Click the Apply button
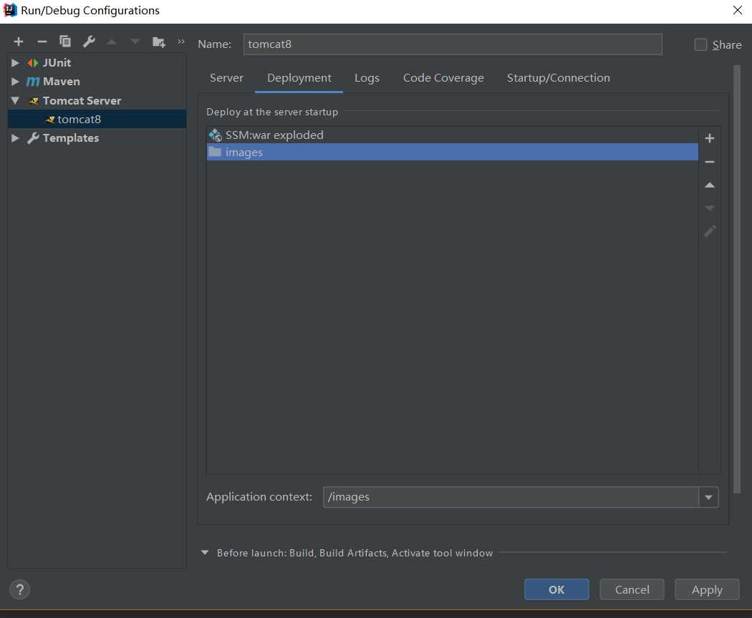The height and width of the screenshot is (618, 752). click(707, 589)
